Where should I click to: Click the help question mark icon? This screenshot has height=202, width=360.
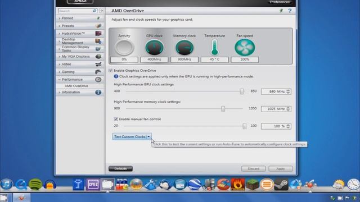point(290,11)
